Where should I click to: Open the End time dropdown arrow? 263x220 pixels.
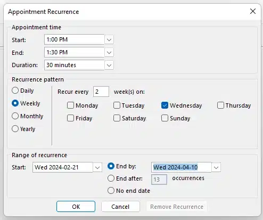pos(109,52)
